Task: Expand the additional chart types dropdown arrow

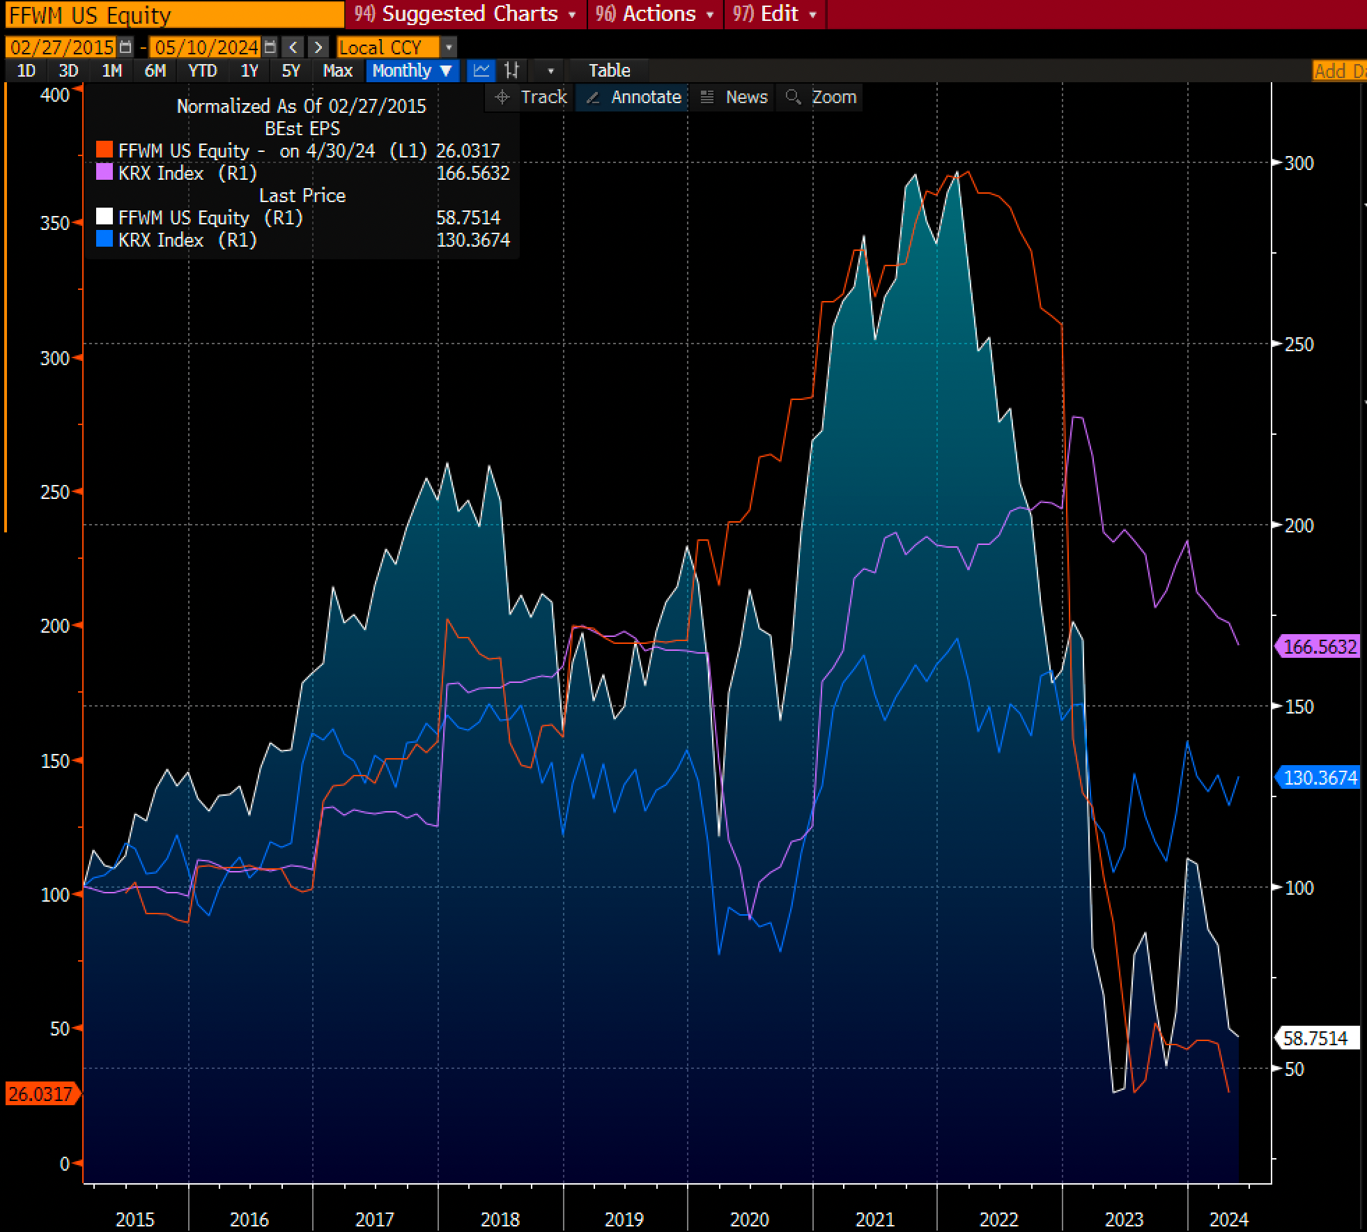Action: (x=550, y=70)
